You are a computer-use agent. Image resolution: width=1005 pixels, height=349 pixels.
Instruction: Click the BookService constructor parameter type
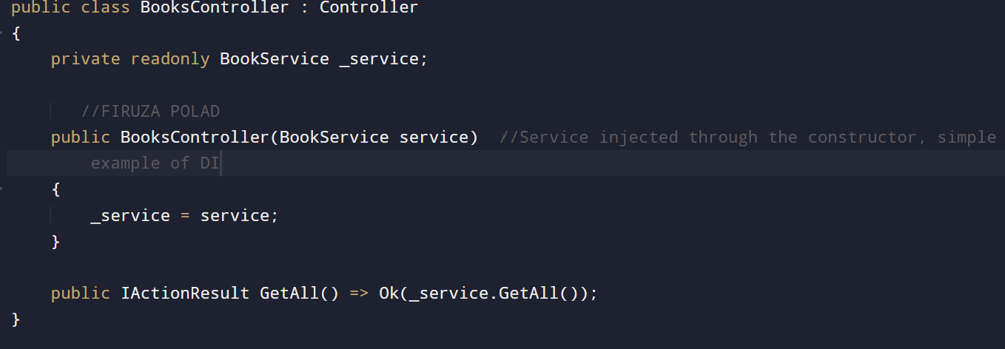point(334,138)
